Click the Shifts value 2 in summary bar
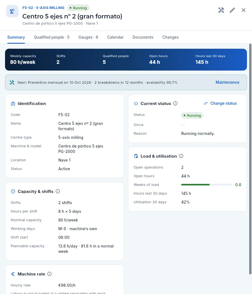This screenshot has width=252, height=294. click(58, 62)
